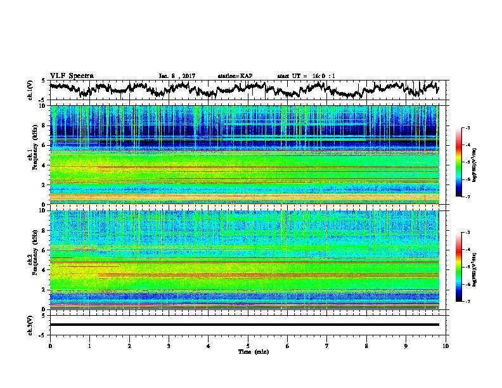Select the date text "Jan. 8, 2017"
This screenshot has height=388, width=502.
[177, 76]
